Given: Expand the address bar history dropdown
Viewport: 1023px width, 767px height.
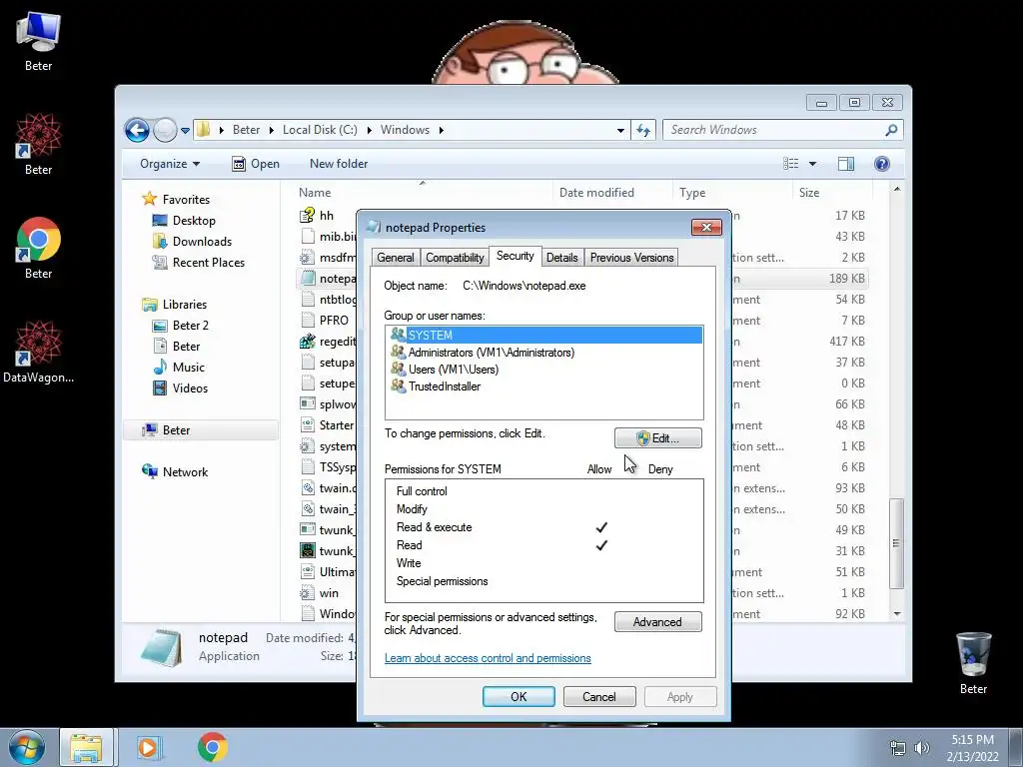Looking at the screenshot, I should tap(620, 131).
